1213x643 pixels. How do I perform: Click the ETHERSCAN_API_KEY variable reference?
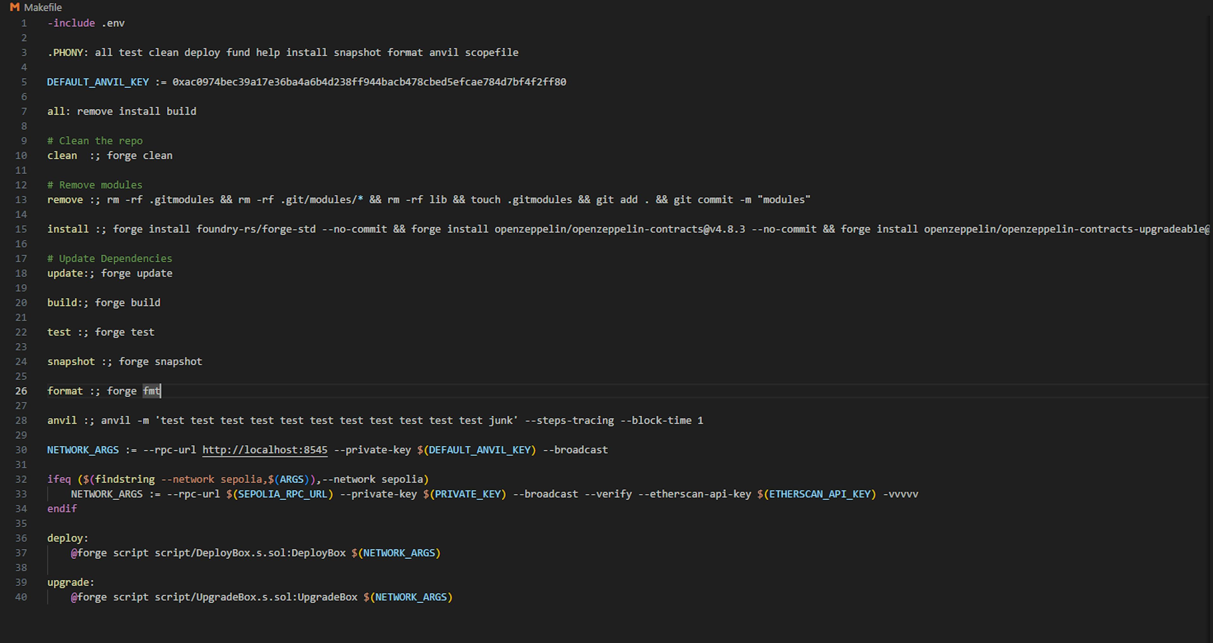[x=819, y=494]
